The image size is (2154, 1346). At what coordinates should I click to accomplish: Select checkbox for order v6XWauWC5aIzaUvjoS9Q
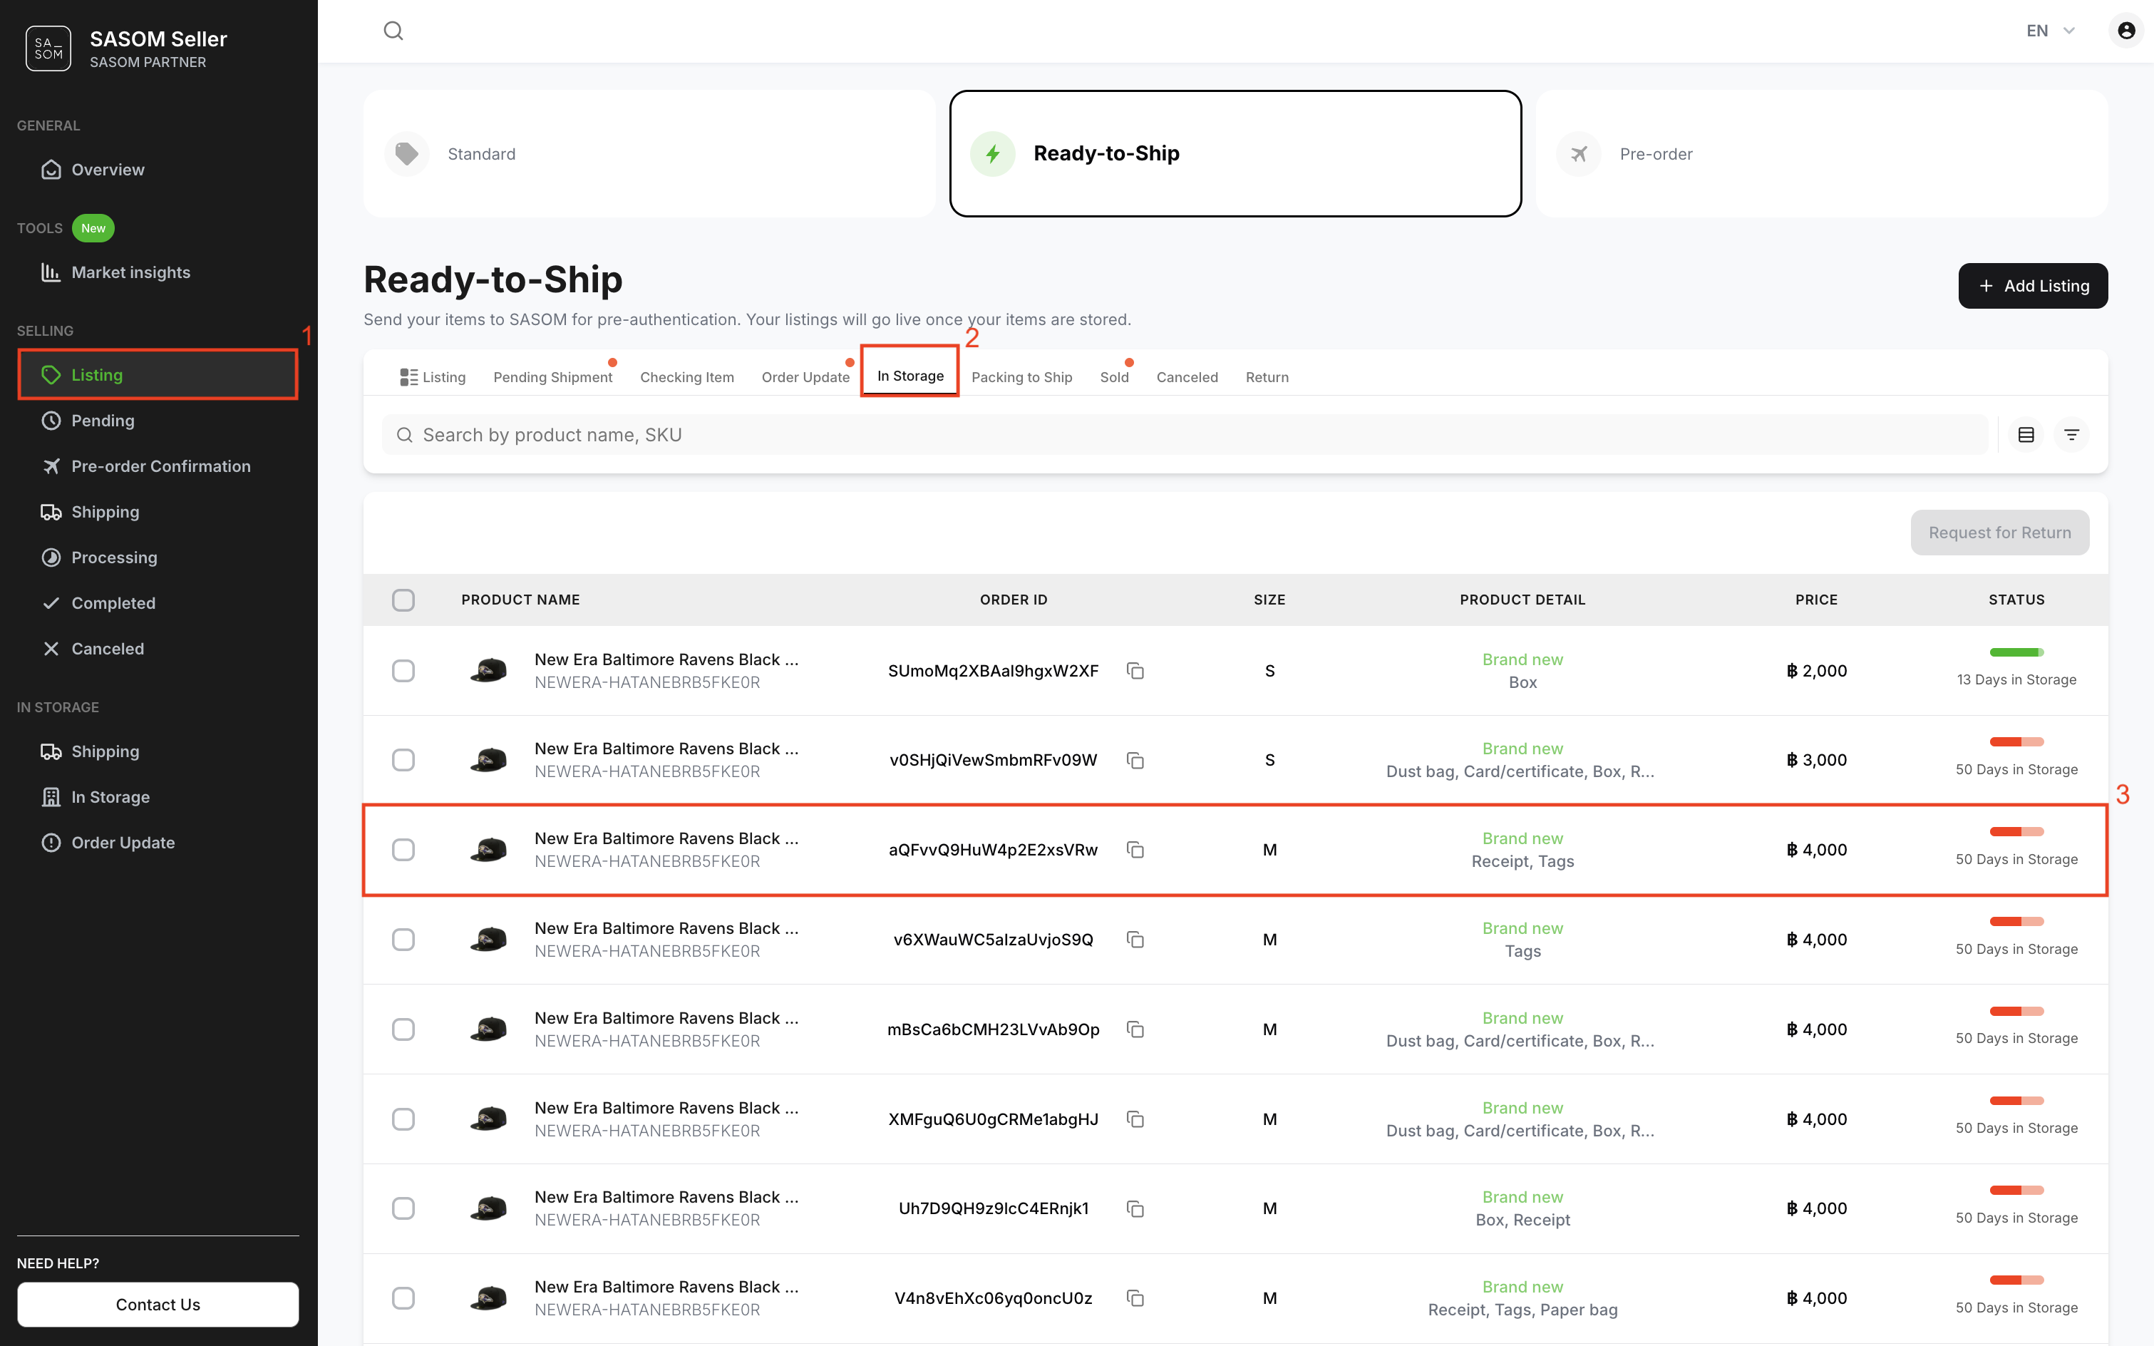403,940
